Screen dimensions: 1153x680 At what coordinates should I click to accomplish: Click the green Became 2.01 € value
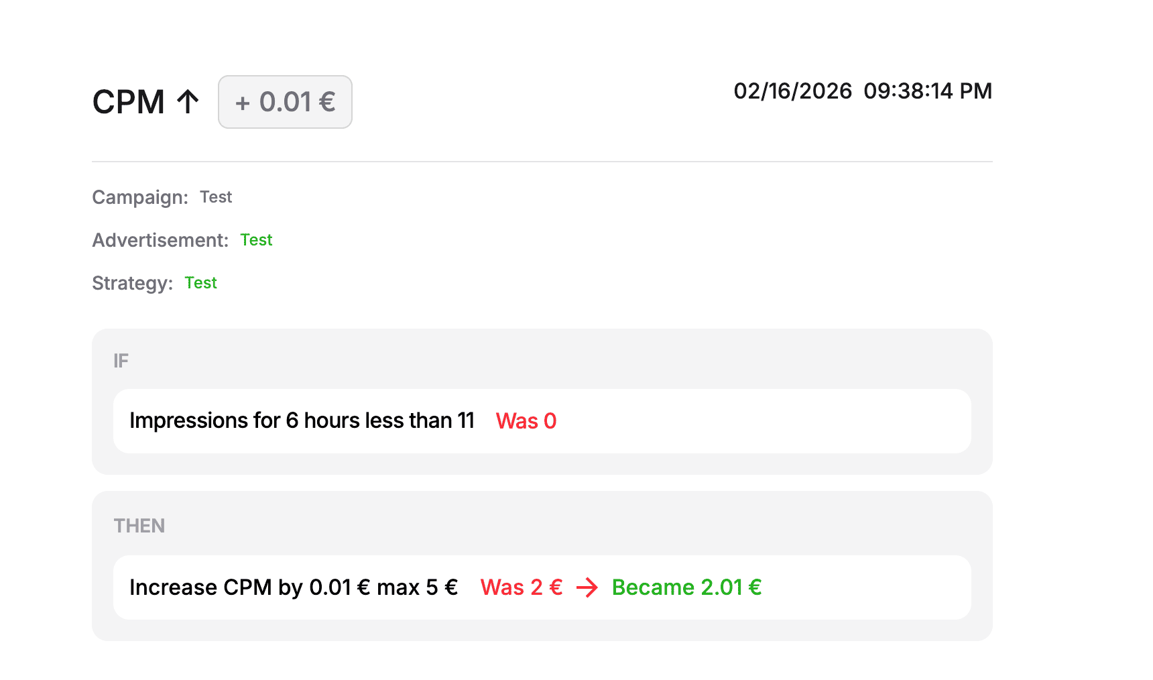[686, 587]
